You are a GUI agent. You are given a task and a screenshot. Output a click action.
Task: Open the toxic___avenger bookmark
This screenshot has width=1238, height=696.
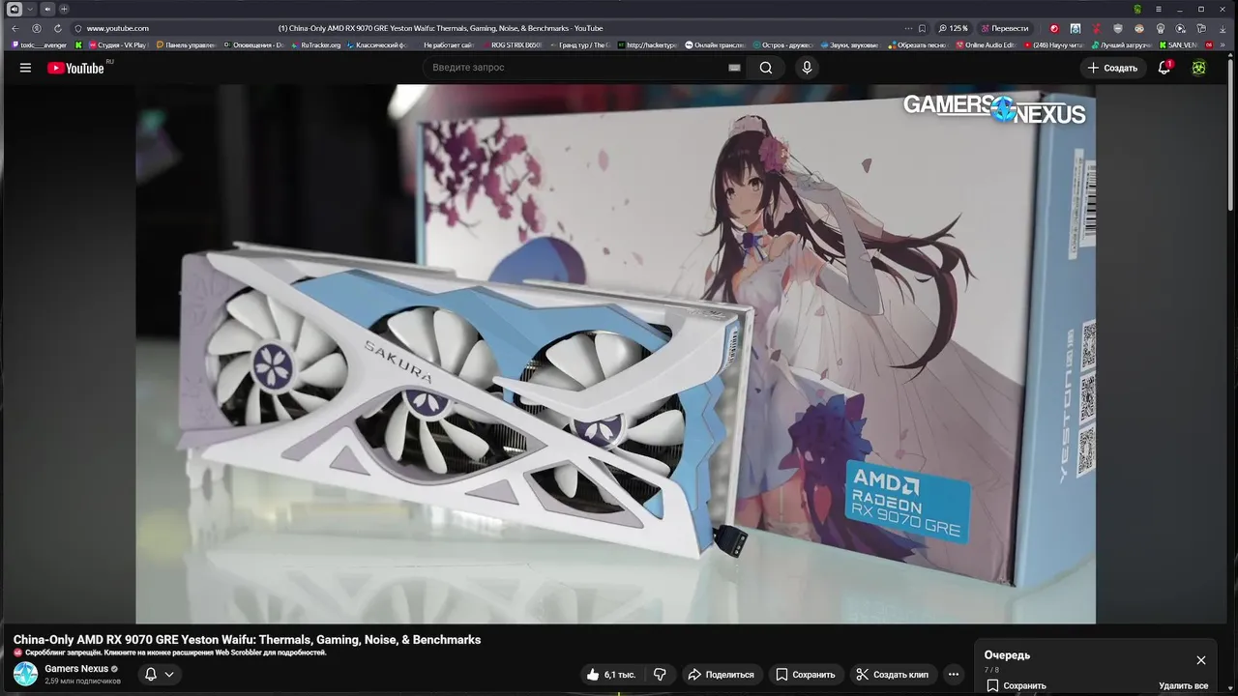click(39, 44)
